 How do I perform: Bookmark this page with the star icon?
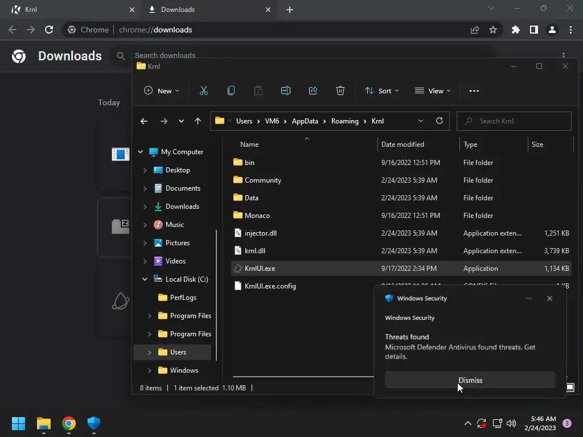(x=493, y=30)
